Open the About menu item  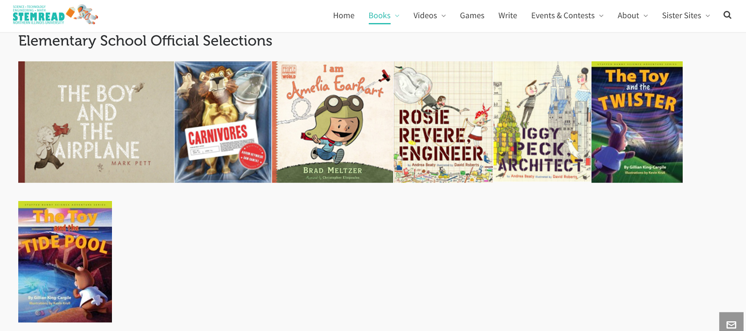click(628, 15)
